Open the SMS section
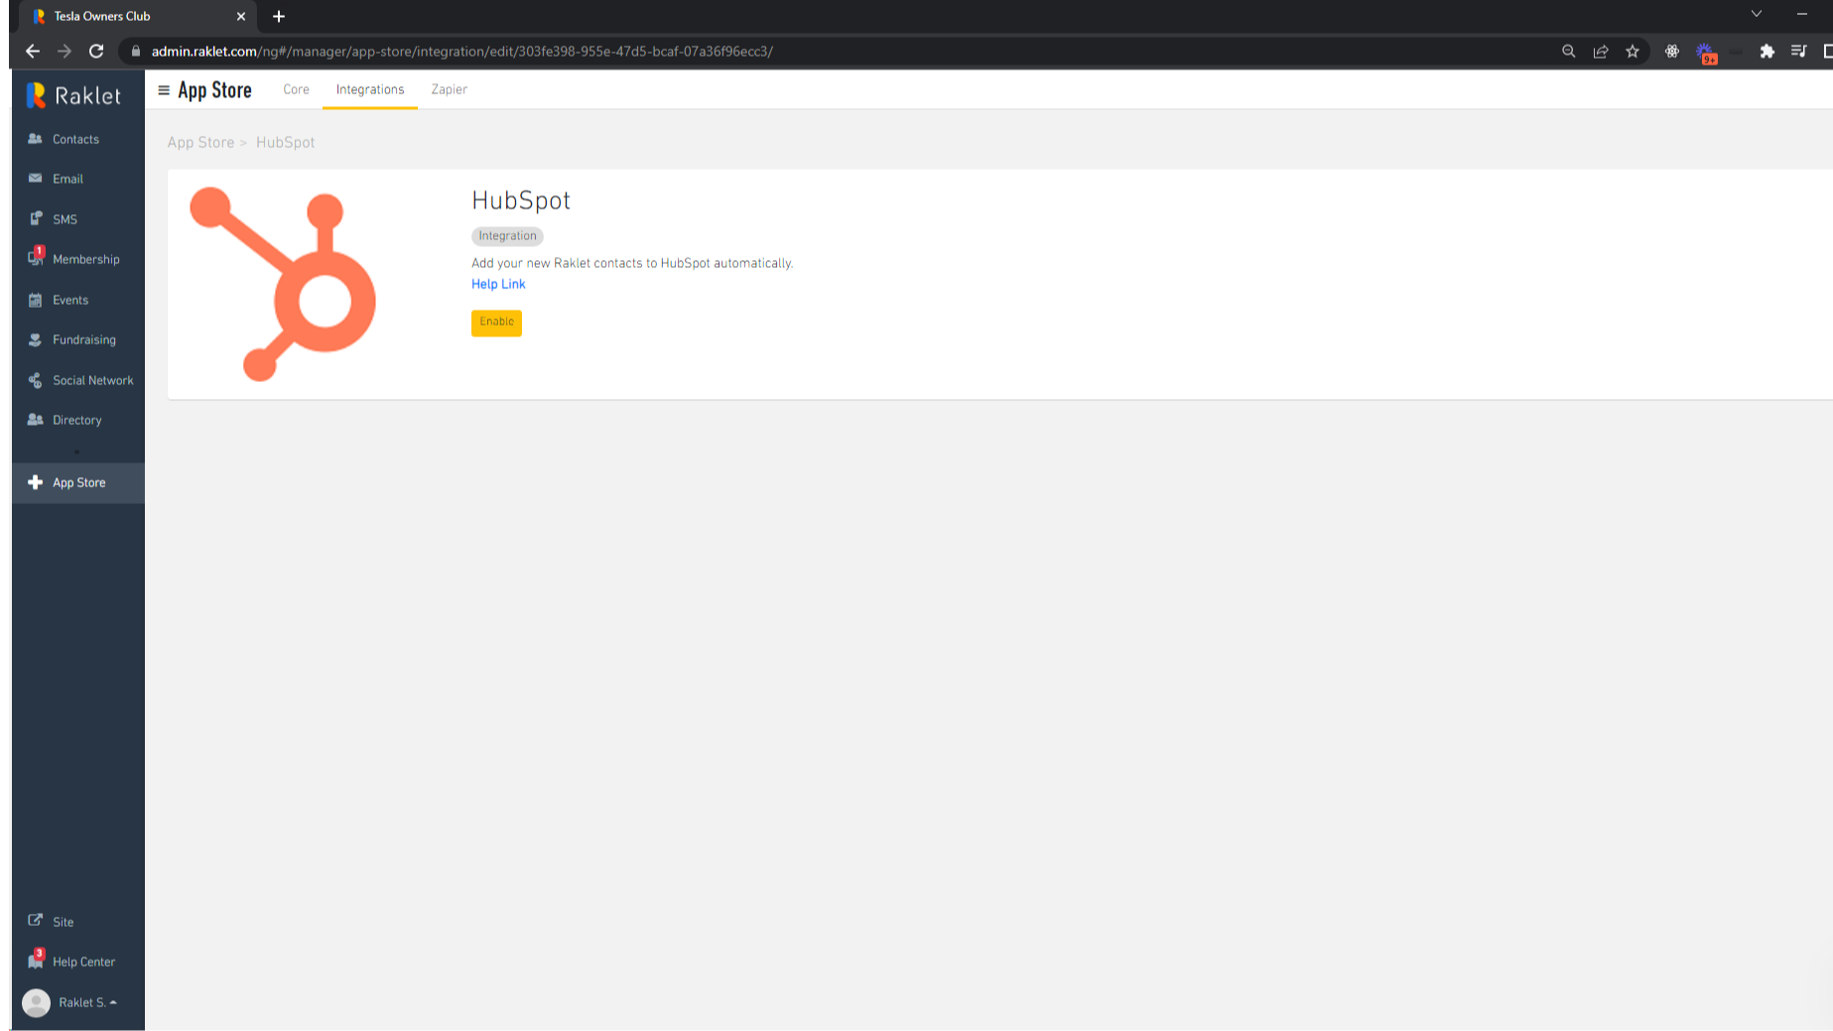This screenshot has width=1833, height=1031. tap(64, 218)
